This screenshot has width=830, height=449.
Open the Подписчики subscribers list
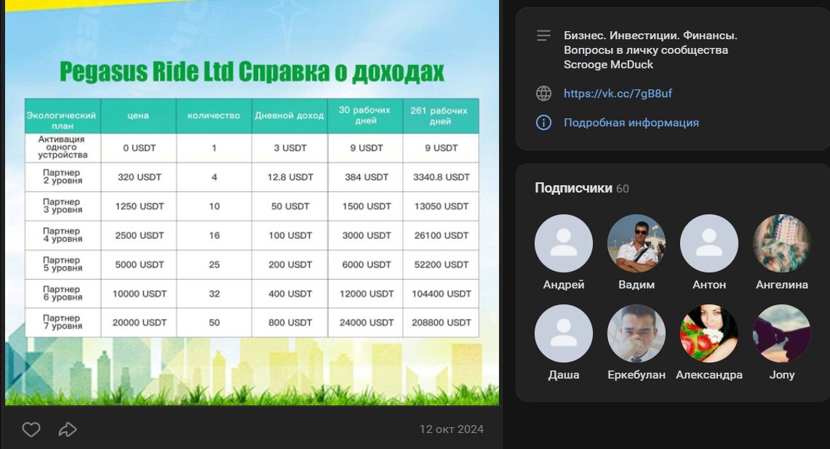tap(573, 188)
